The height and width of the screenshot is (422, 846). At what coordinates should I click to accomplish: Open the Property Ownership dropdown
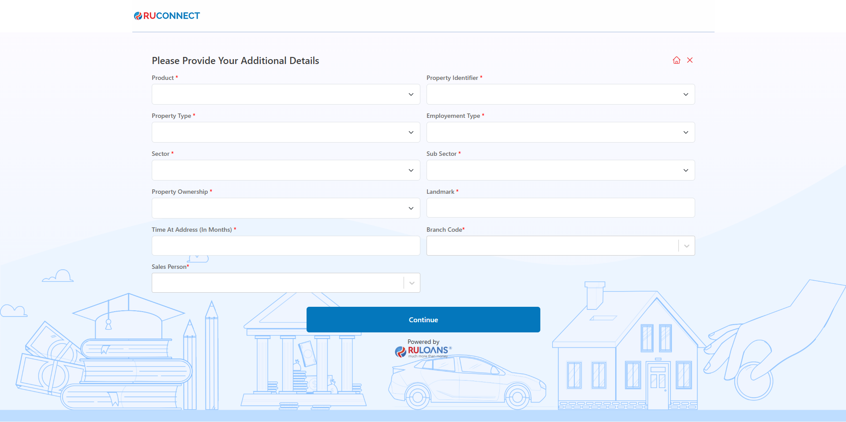pyautogui.click(x=285, y=208)
